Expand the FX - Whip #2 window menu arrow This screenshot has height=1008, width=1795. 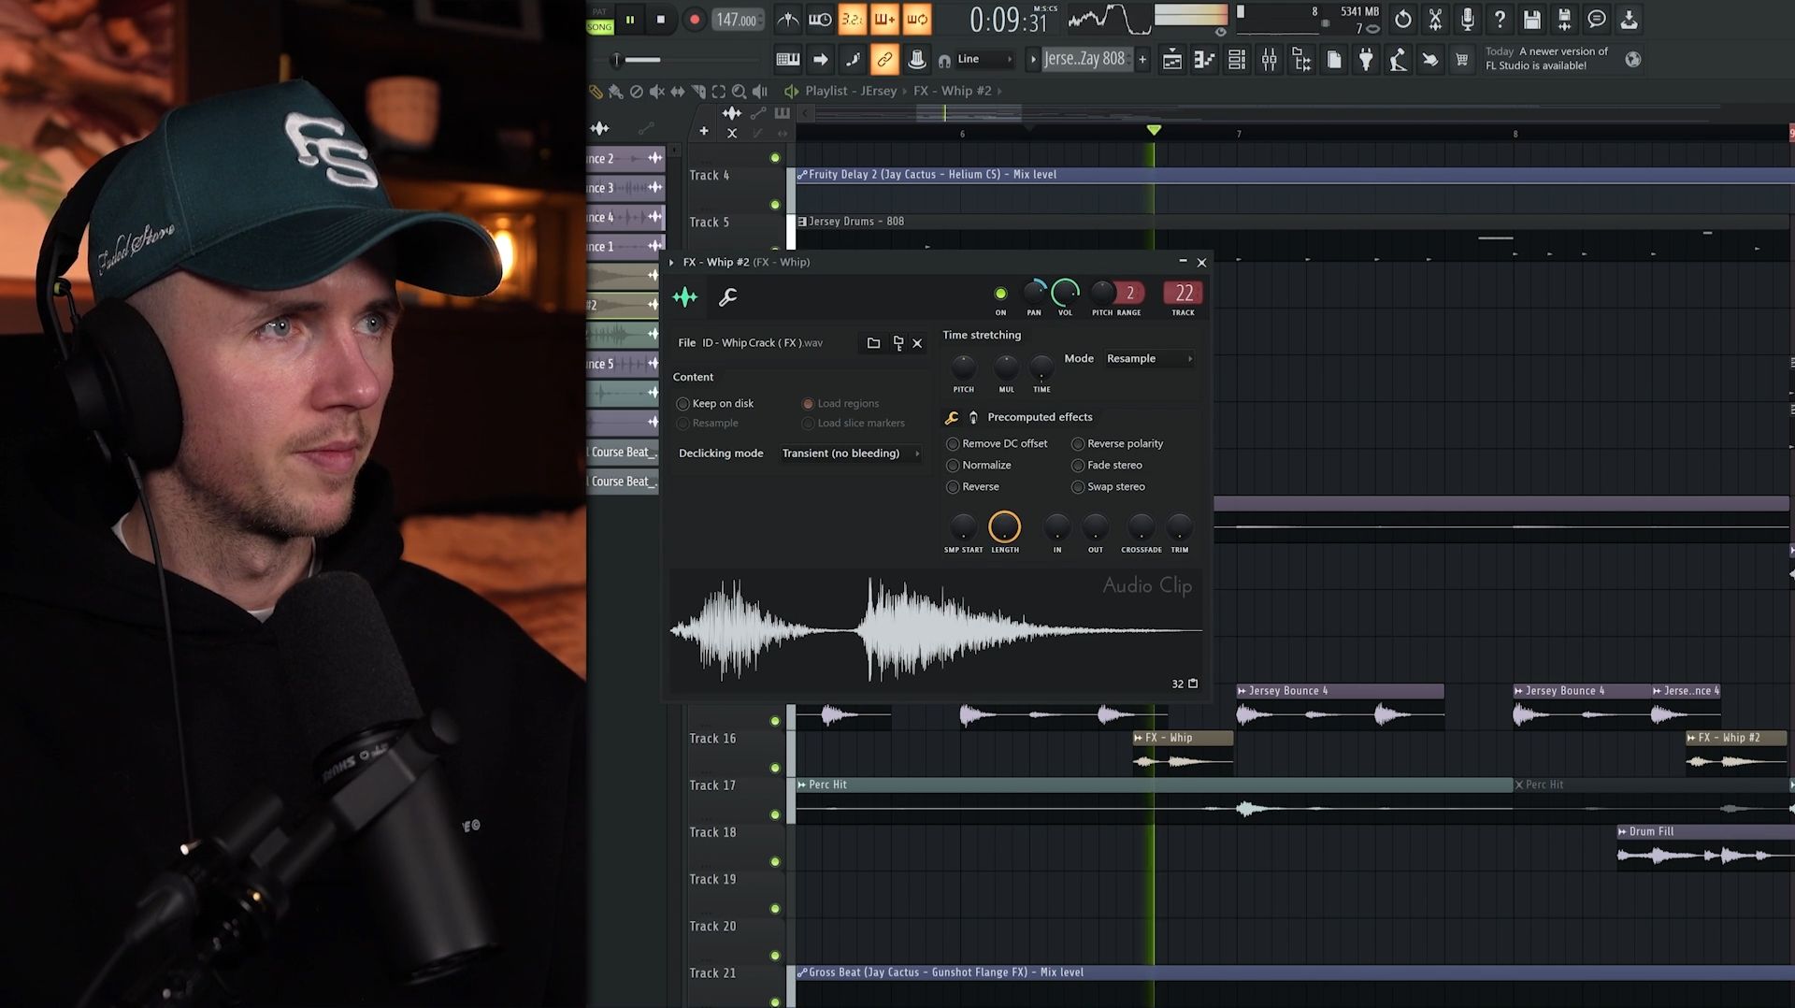[x=671, y=263]
